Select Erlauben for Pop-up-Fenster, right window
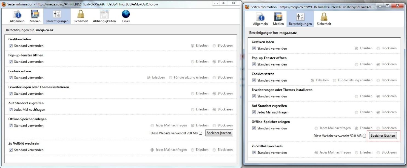 [x=356, y=64]
